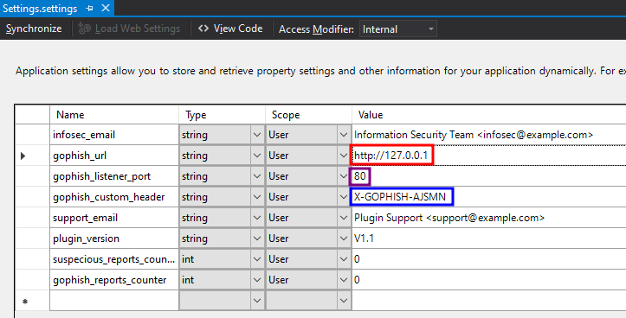The width and height of the screenshot is (626, 318).
Task: Open Type dropdown in the new empty row
Action: click(257, 301)
